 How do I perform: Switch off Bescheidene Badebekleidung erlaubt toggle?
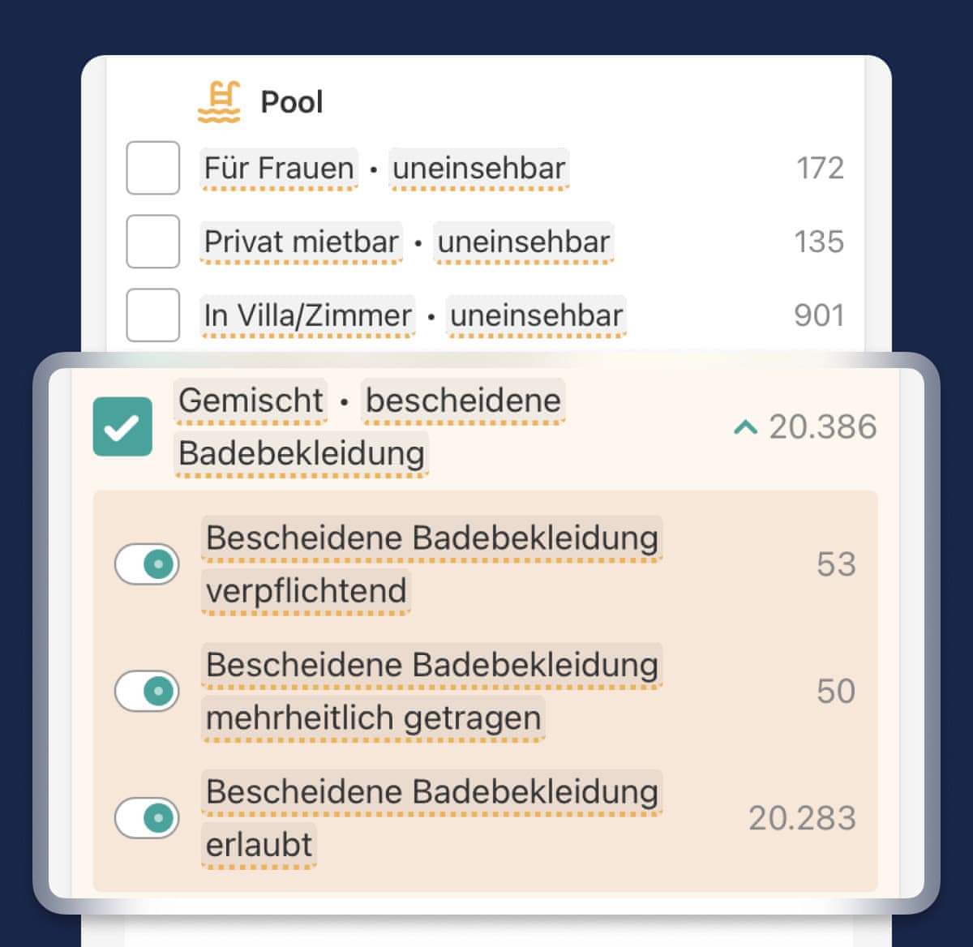[x=147, y=818]
